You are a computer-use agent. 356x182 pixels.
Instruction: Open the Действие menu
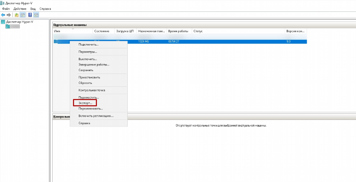pos(20,9)
